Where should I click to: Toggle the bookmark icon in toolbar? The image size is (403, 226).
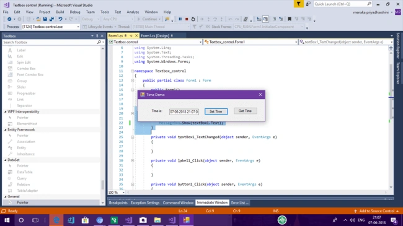[x=290, y=19]
